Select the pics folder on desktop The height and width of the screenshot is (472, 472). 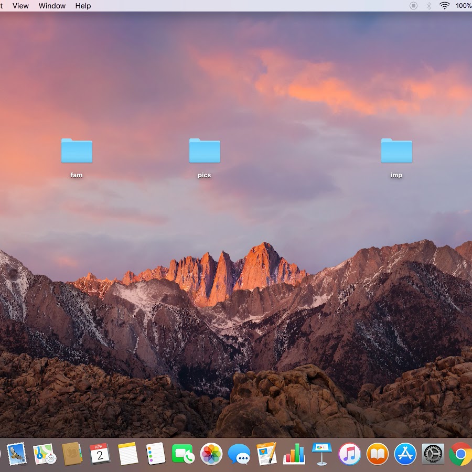pyautogui.click(x=205, y=152)
